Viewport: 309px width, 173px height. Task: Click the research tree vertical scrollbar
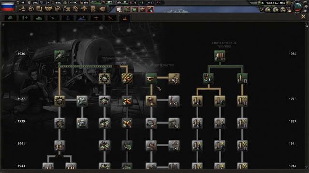pyautogui.click(x=307, y=96)
